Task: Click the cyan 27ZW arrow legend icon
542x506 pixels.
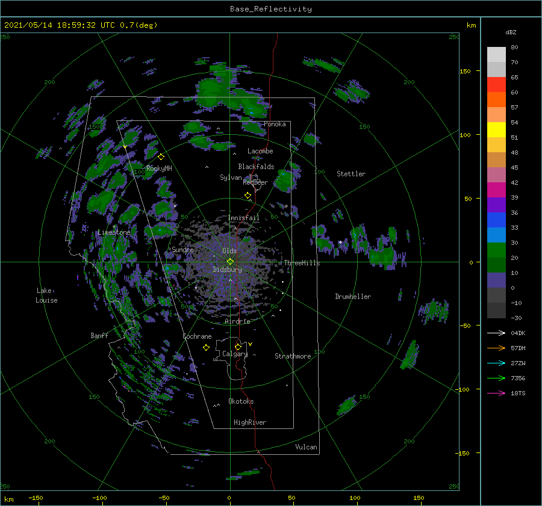Action: [x=496, y=363]
